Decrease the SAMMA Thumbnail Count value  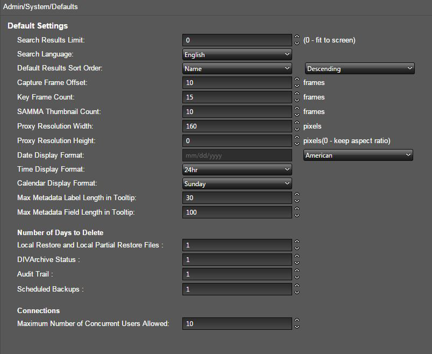pyautogui.click(x=297, y=115)
